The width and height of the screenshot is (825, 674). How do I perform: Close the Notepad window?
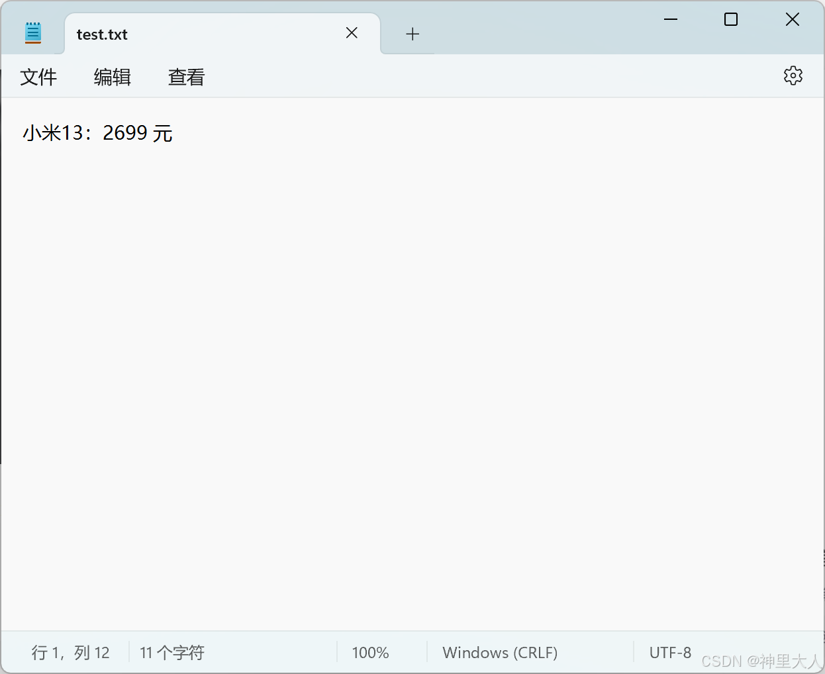[793, 19]
